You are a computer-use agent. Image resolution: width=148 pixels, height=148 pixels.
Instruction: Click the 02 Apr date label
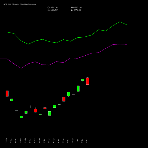point(49,141)
